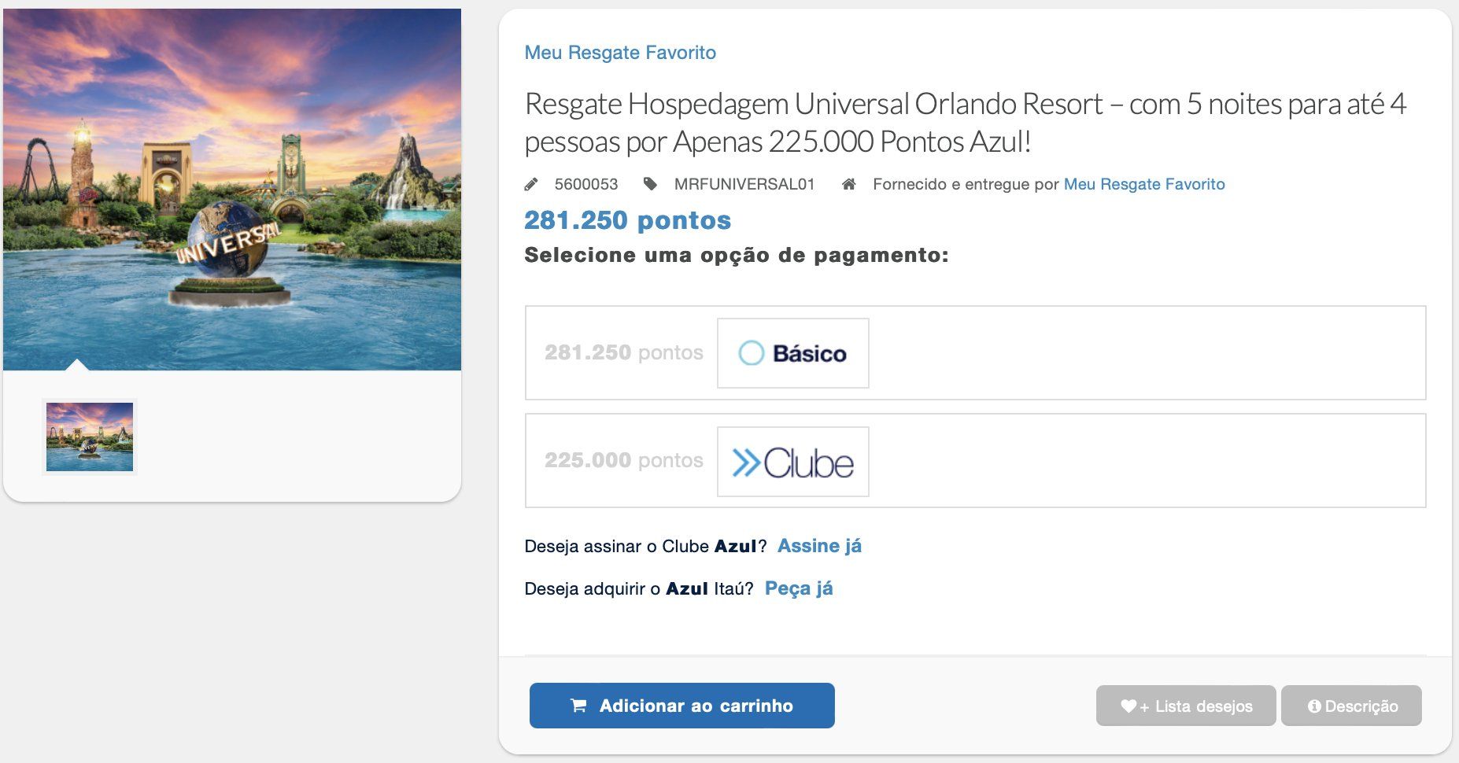The width and height of the screenshot is (1459, 763).
Task: Open the top Meu Resgate Favorito link
Action: pyautogui.click(x=620, y=53)
